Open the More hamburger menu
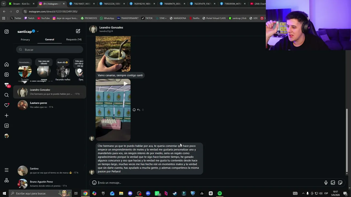The image size is (351, 197). click(7, 170)
